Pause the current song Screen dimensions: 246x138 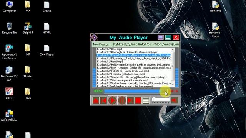click(122, 100)
